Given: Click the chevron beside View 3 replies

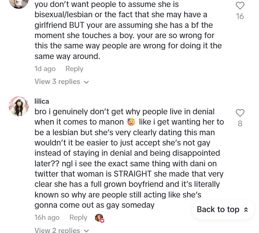Looking at the screenshot, I should [87, 82].
